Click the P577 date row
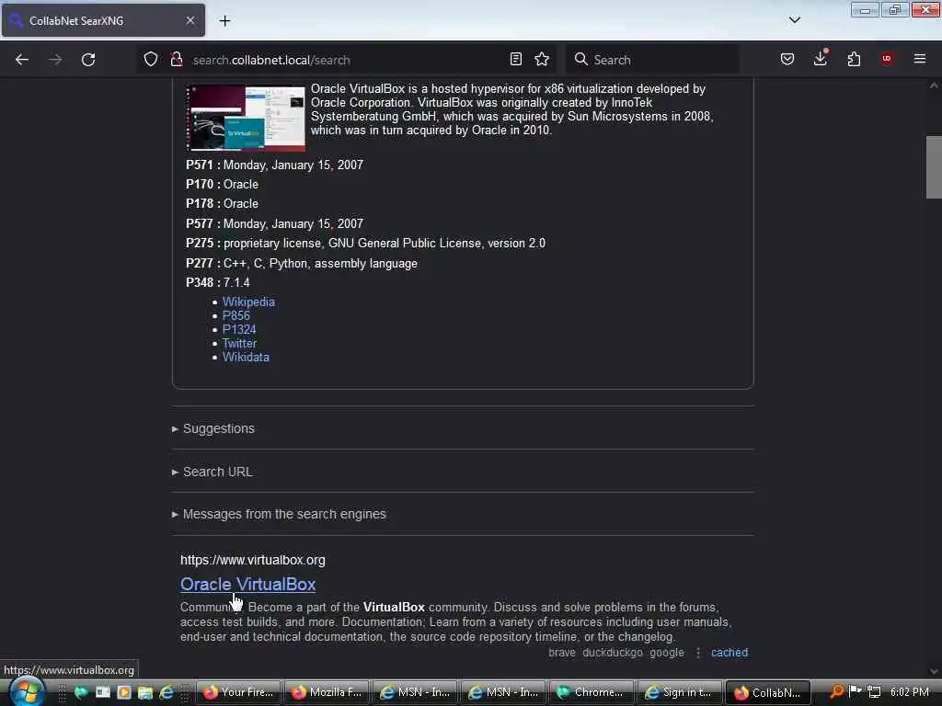The height and width of the screenshot is (706, 942). pyautogui.click(x=274, y=224)
